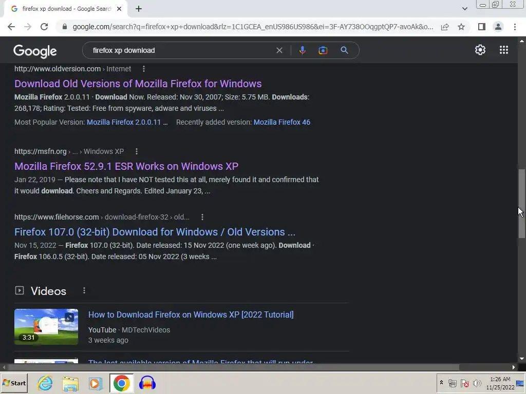Click the horizontal scrollbar thumb
The width and height of the screenshot is (526, 394).
click(x=233, y=367)
